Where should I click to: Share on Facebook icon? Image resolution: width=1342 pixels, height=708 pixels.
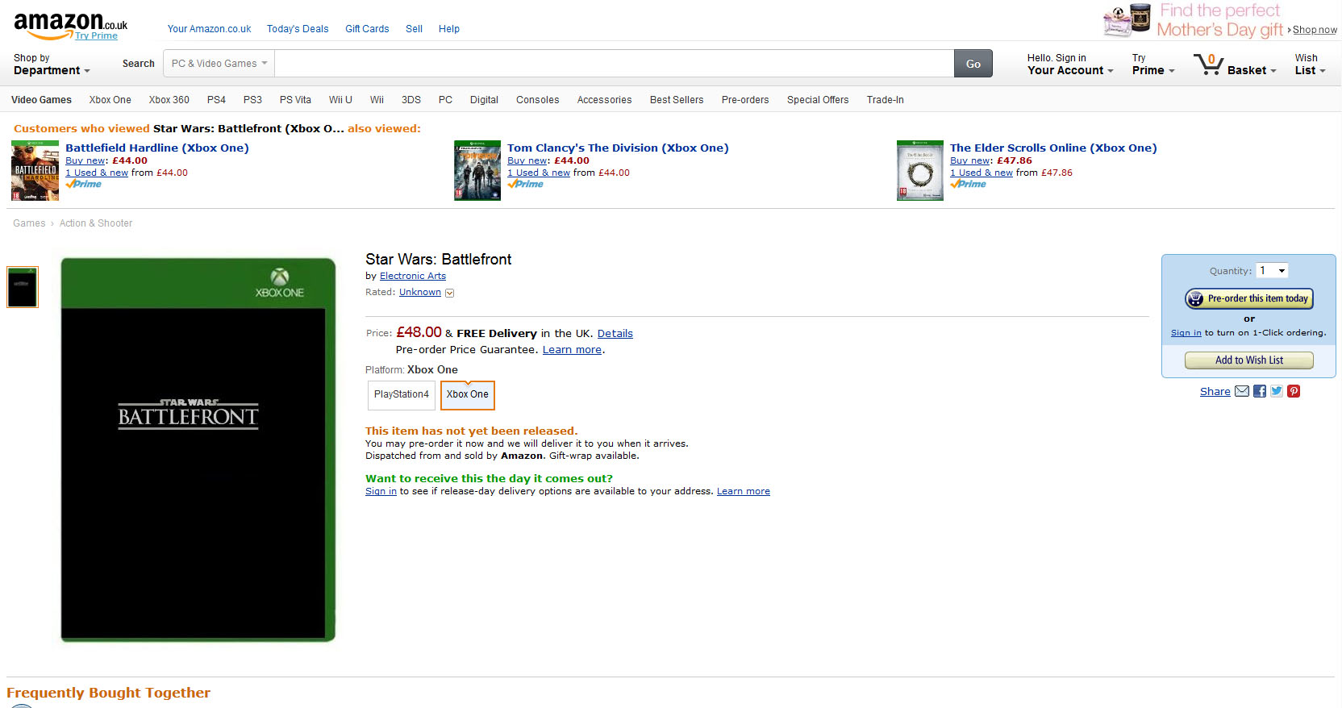[x=1260, y=391]
